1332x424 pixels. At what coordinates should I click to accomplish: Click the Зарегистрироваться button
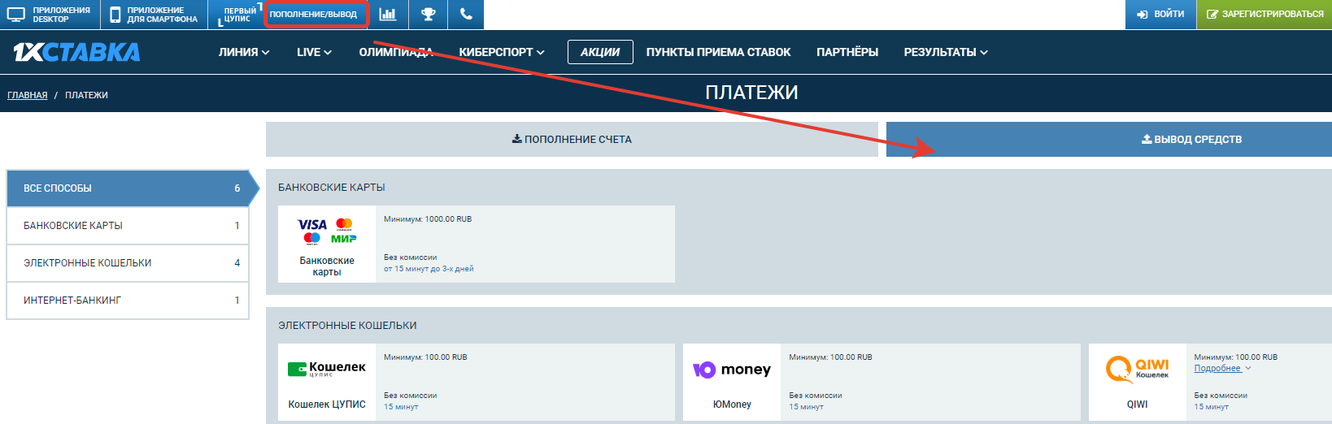point(1265,15)
